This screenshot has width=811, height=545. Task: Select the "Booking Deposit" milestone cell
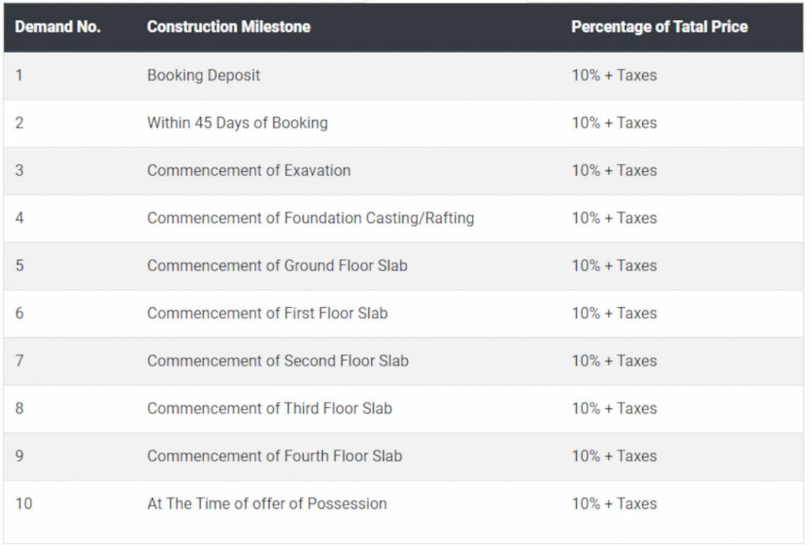204,75
